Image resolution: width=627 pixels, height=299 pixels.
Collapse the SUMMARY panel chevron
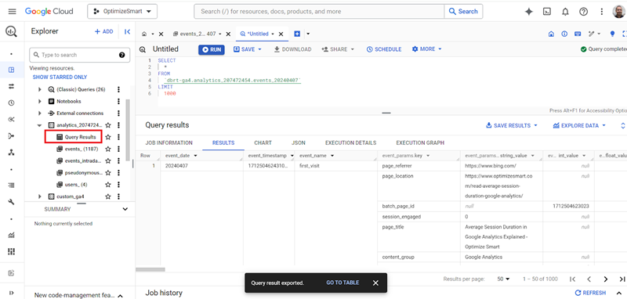pyautogui.click(x=125, y=209)
